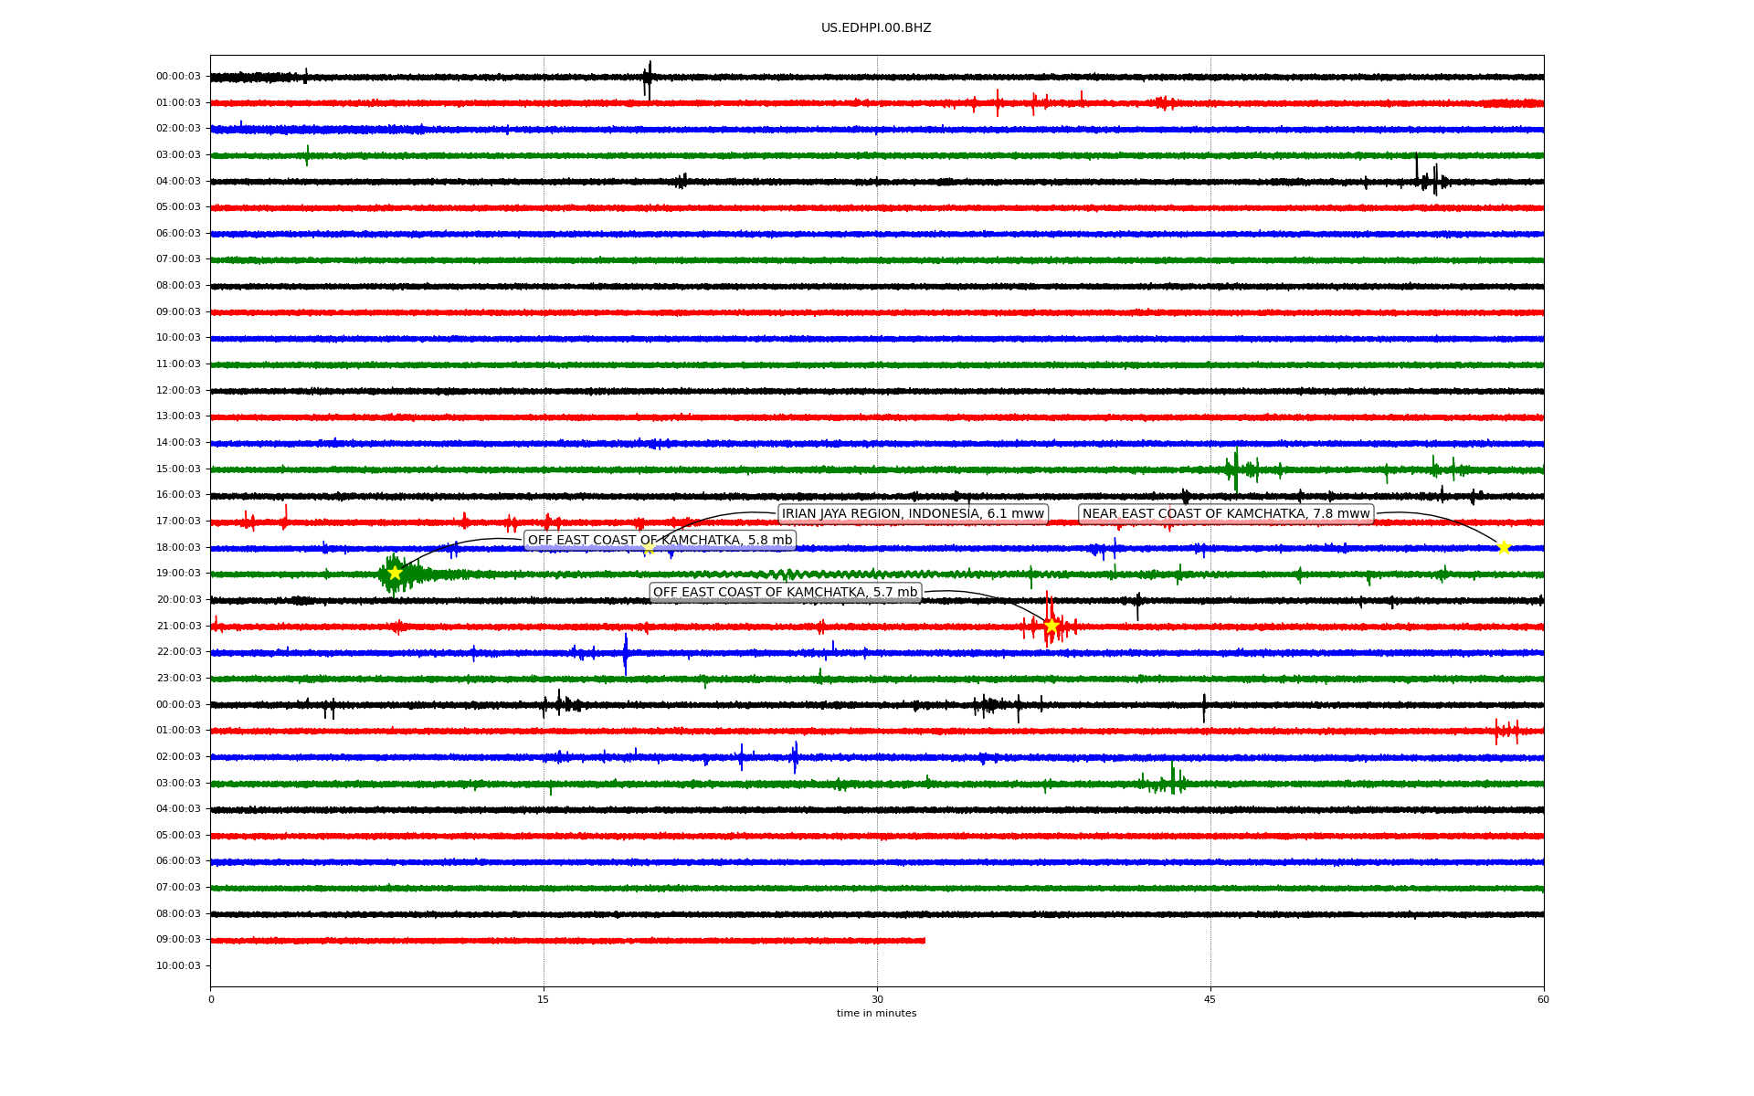Click the yellow star on the 19:00:03 trace
This screenshot has width=1754, height=1096.
[395, 573]
